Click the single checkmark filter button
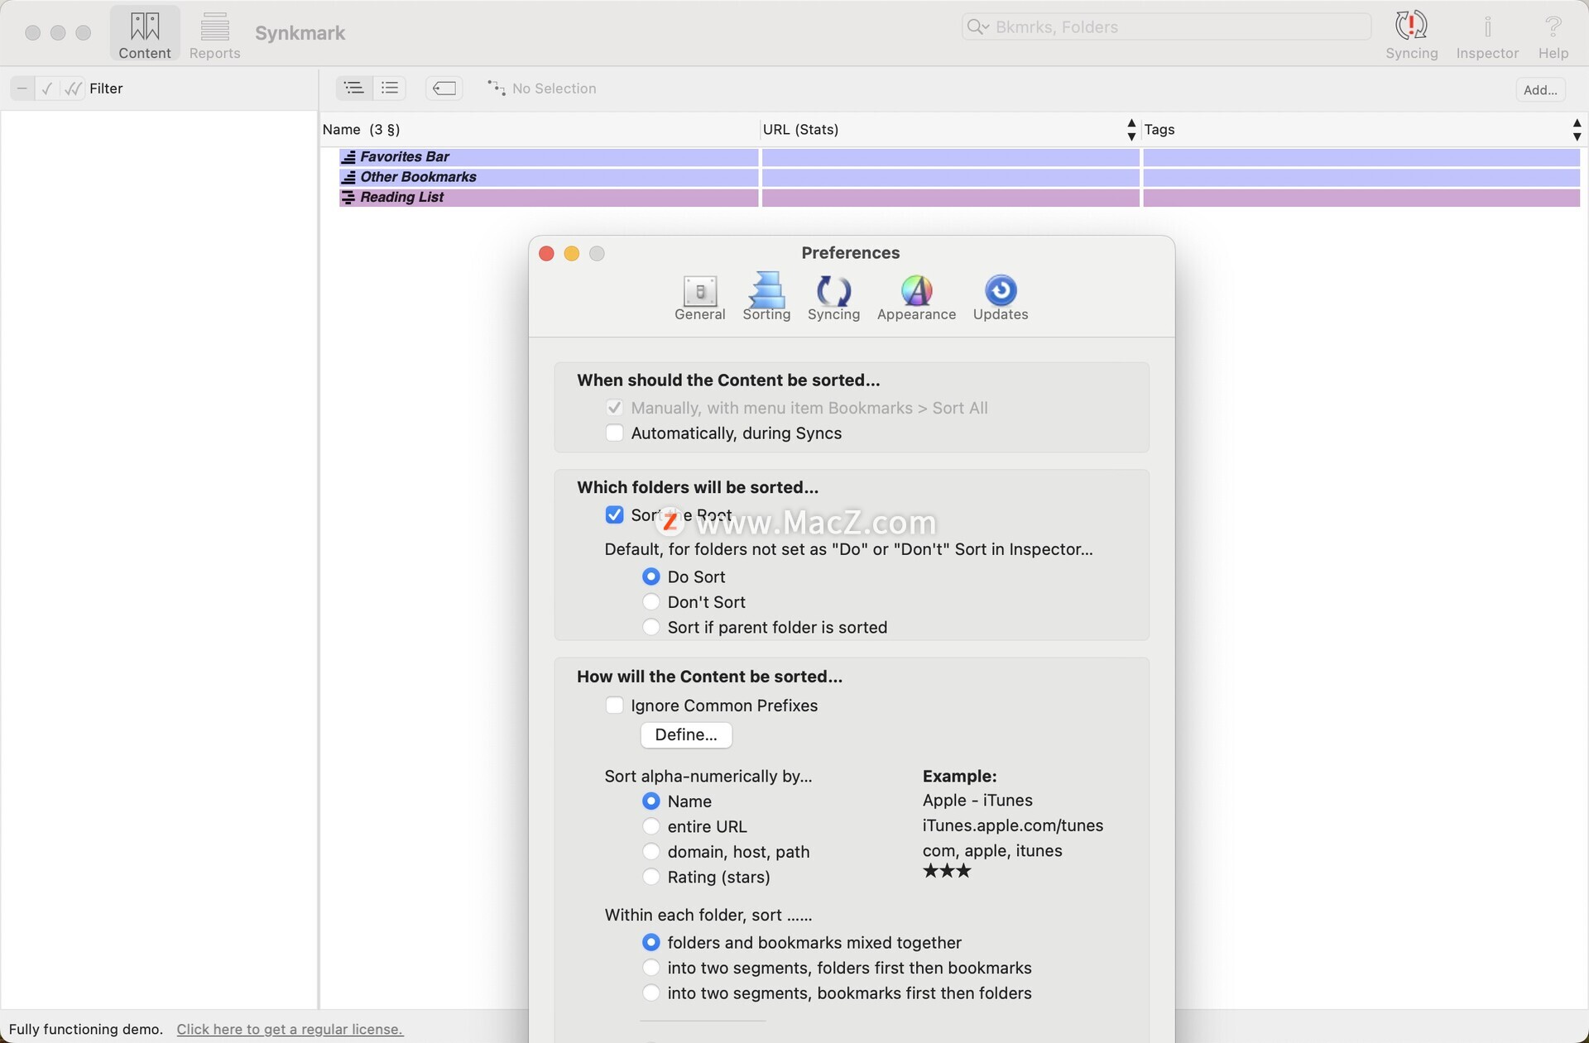The width and height of the screenshot is (1589, 1043). click(47, 88)
